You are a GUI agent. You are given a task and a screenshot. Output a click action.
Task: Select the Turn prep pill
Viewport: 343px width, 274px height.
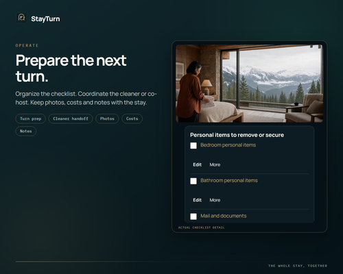pyautogui.click(x=31, y=119)
